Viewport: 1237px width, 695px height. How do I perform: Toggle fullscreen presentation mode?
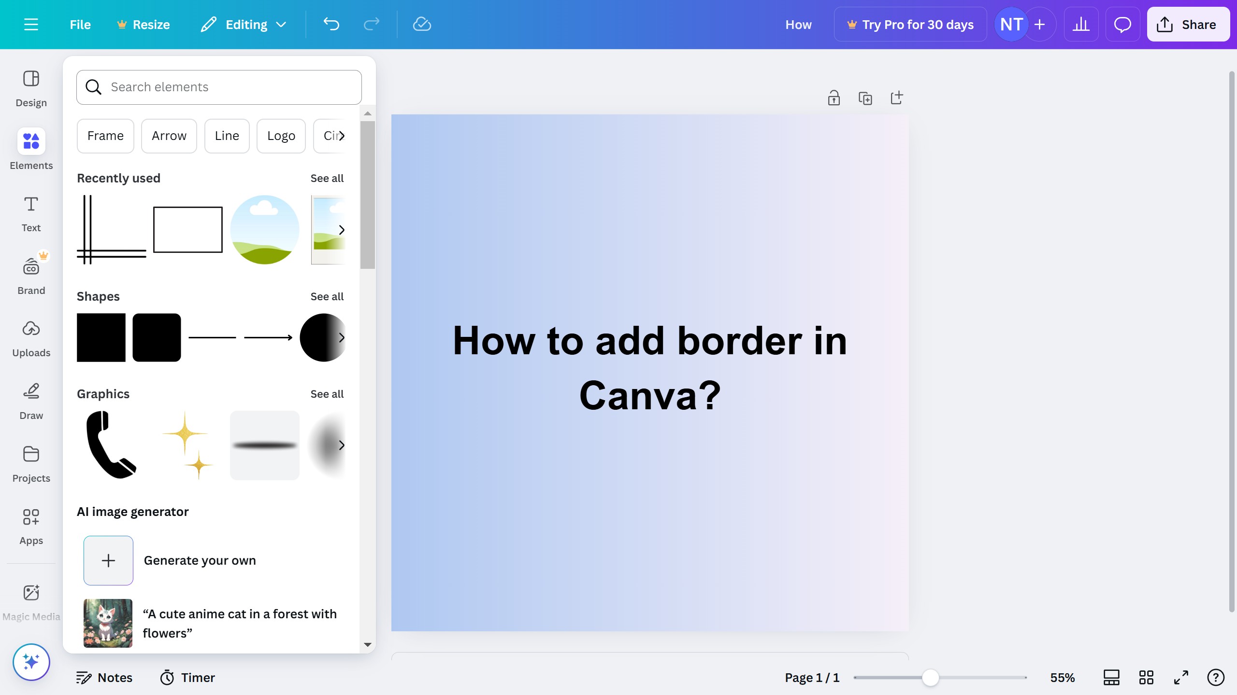[1181, 677]
